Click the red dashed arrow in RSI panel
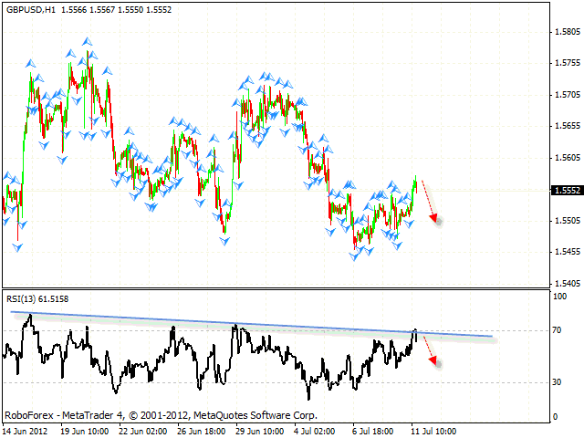 (431, 349)
